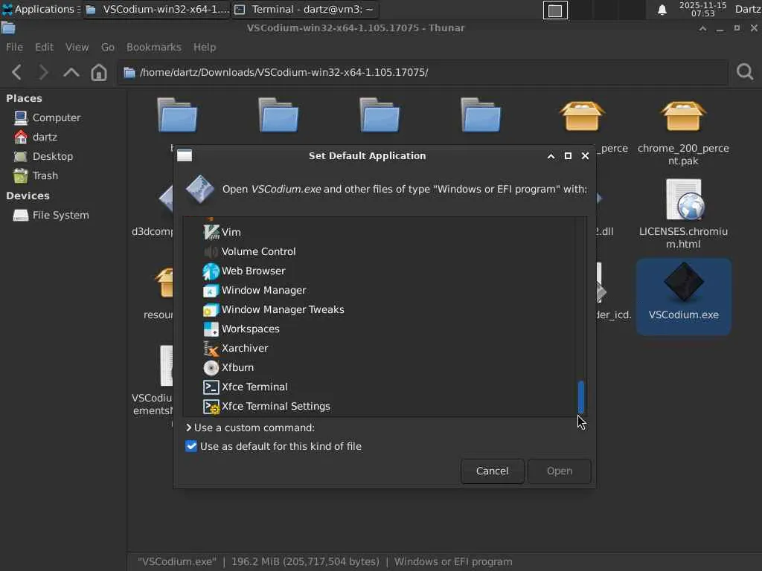Open the clock in the top panel
The width and height of the screenshot is (762, 571).
pos(702,9)
